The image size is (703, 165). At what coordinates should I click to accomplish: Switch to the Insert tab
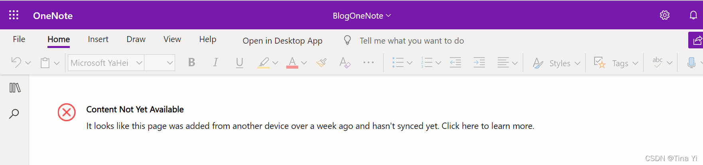point(98,39)
